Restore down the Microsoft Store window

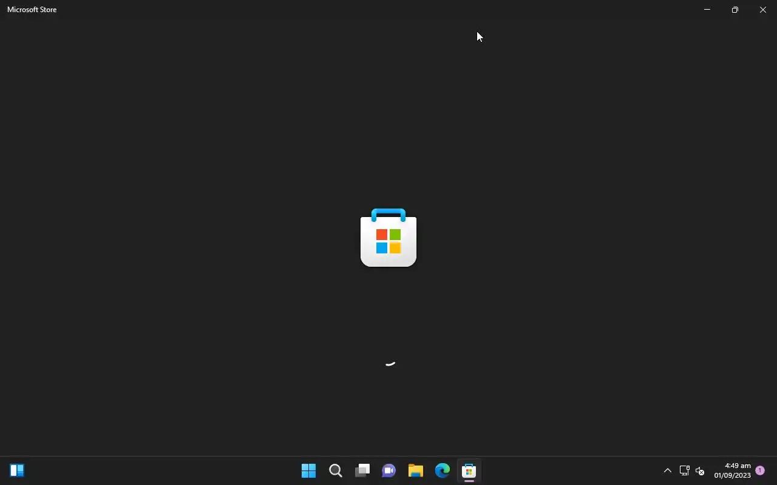tap(735, 10)
